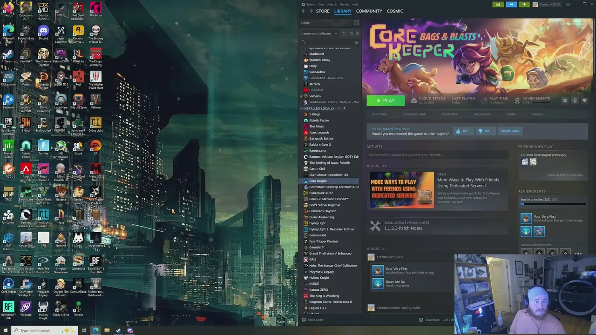Select the World of Warcraft desktop icon
Screen dimensions: 596x335
(x=26, y=103)
